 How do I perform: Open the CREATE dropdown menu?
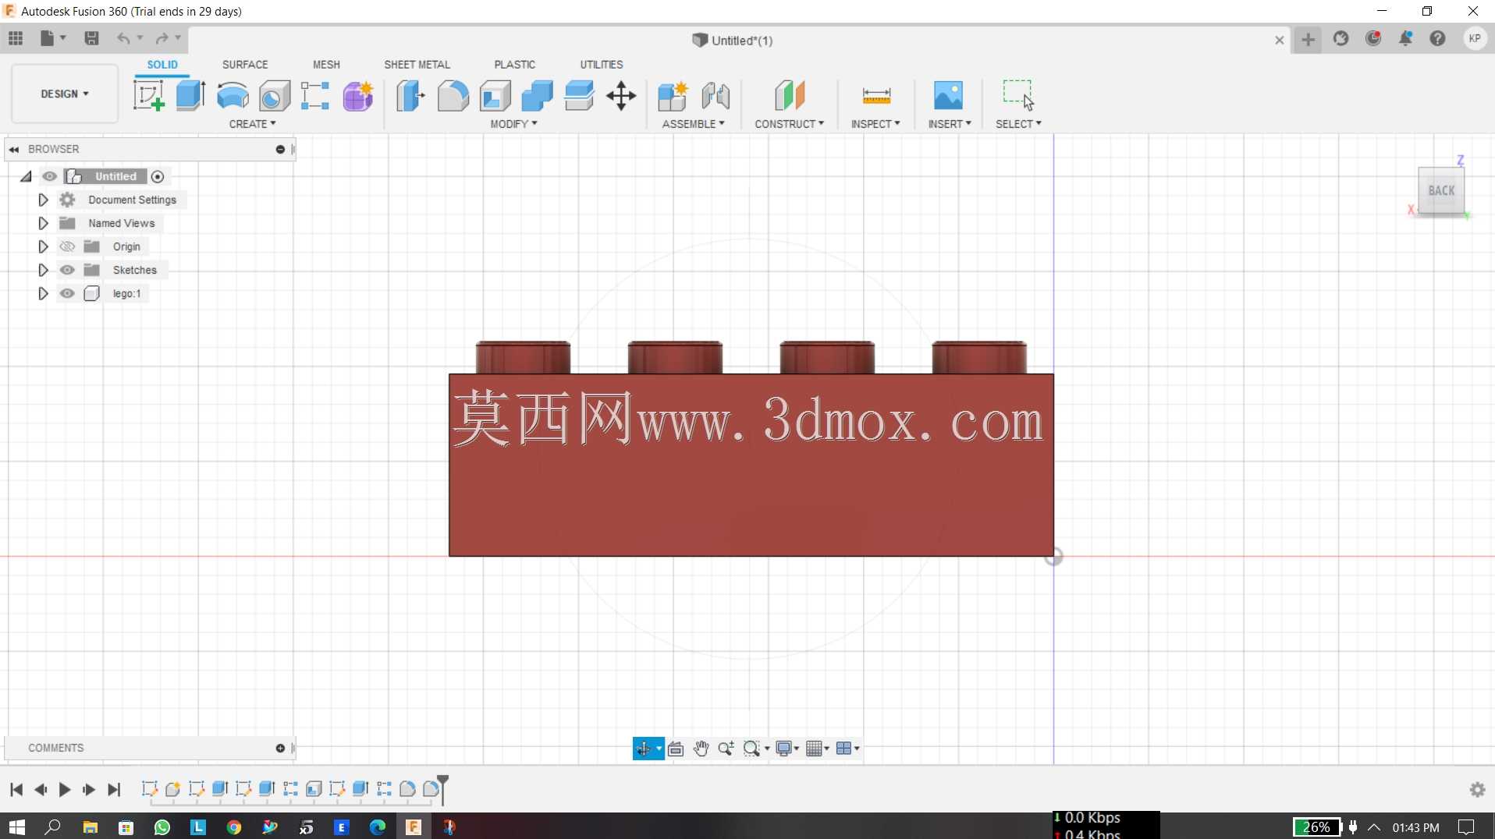click(252, 124)
